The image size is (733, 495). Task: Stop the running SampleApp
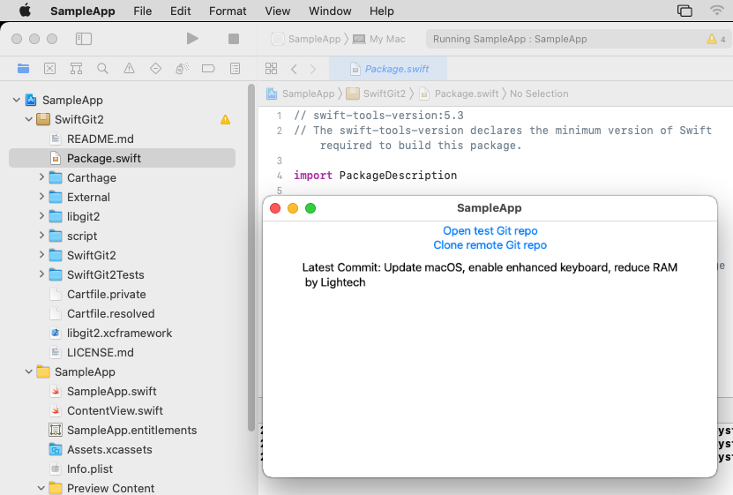click(234, 39)
